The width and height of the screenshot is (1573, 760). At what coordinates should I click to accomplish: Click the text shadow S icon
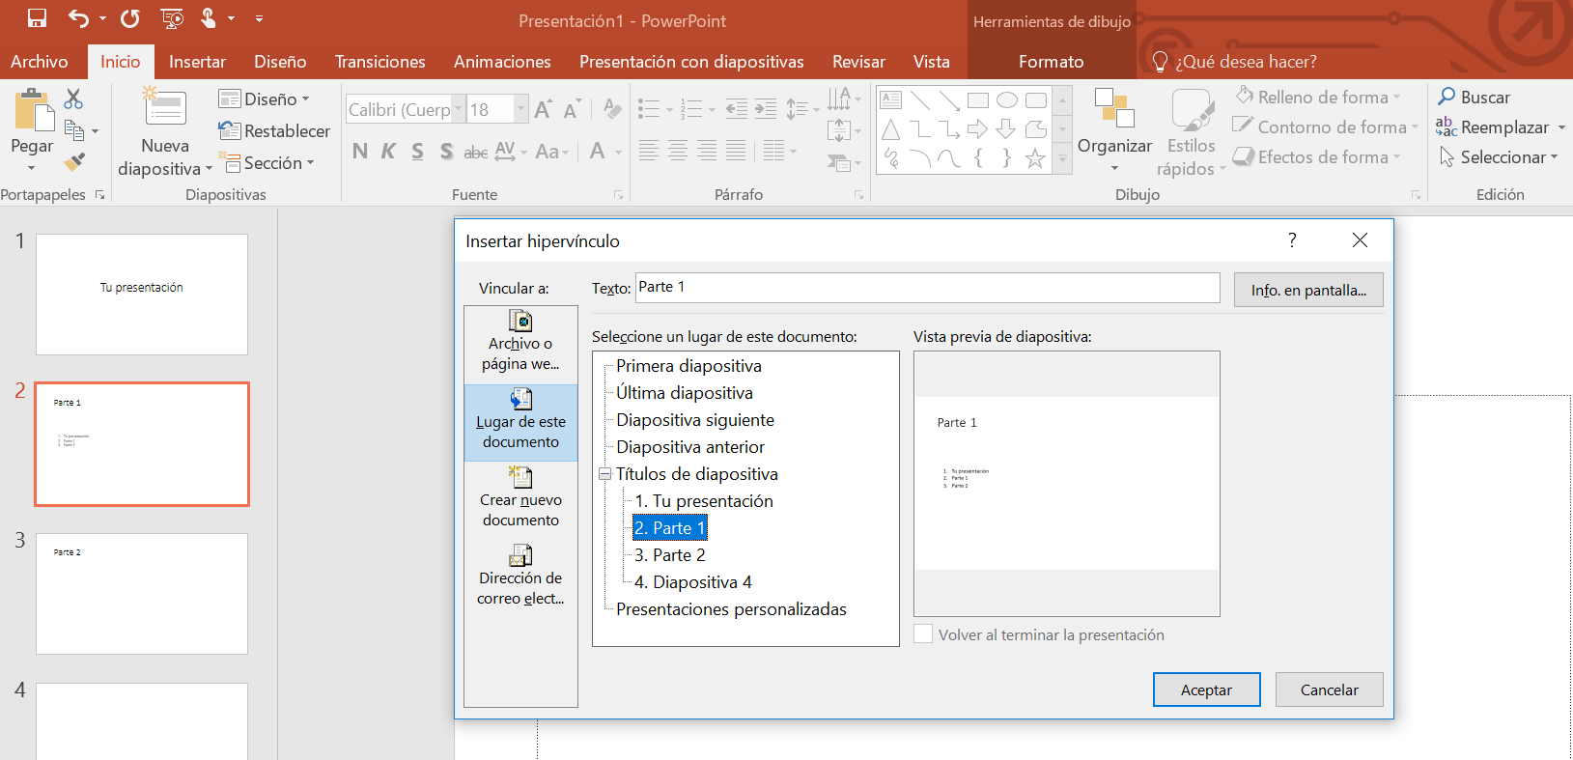click(x=446, y=151)
